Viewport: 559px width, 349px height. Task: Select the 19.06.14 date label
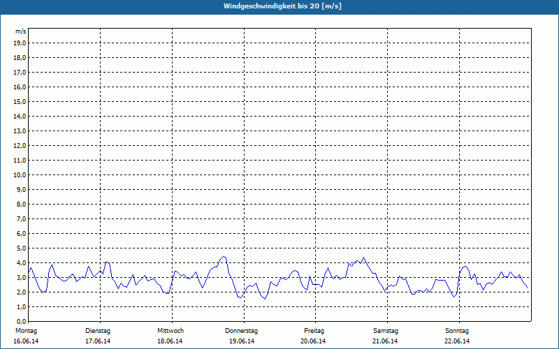click(x=242, y=341)
